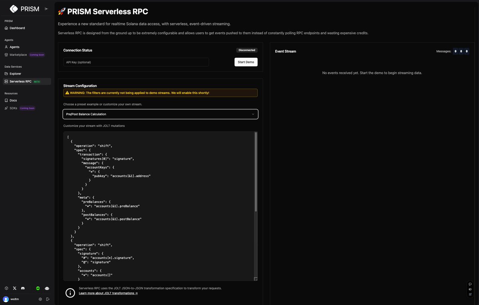Click the Agents person icon
The width and height of the screenshot is (479, 305).
[6, 47]
